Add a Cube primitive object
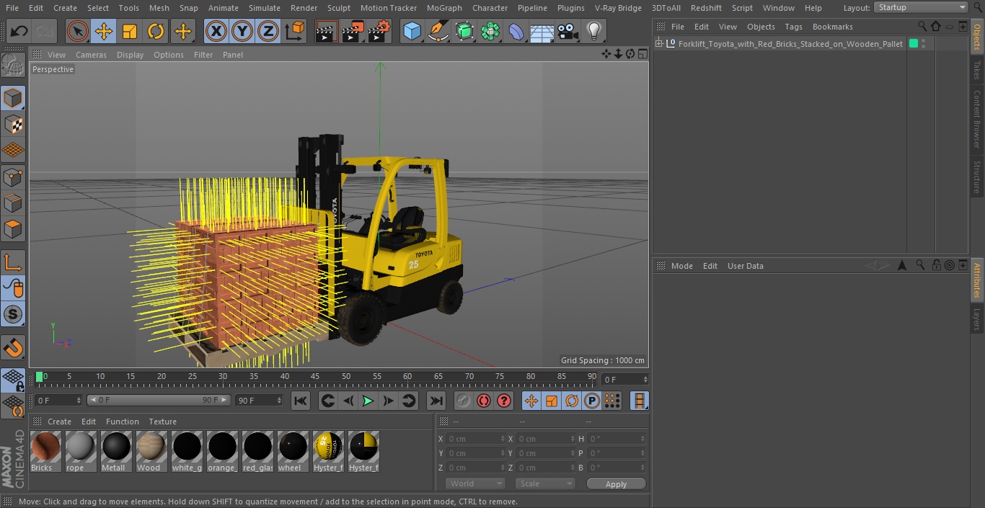The image size is (985, 508). point(412,32)
